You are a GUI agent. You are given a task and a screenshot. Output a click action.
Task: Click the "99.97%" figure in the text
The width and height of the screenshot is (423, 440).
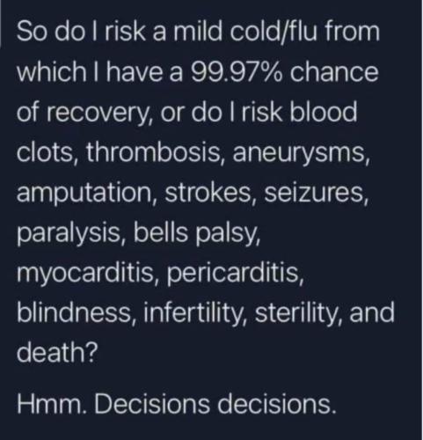237,72
